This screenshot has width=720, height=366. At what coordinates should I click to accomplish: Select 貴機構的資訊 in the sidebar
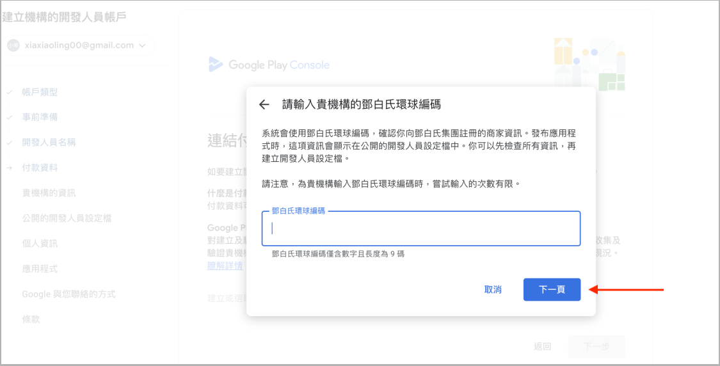49,193
